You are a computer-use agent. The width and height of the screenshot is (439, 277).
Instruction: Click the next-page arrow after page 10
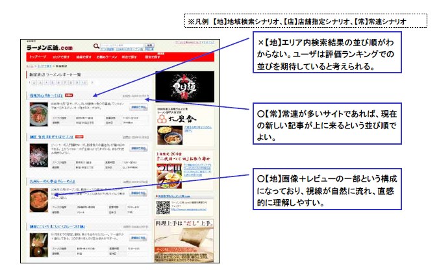pos(92,82)
